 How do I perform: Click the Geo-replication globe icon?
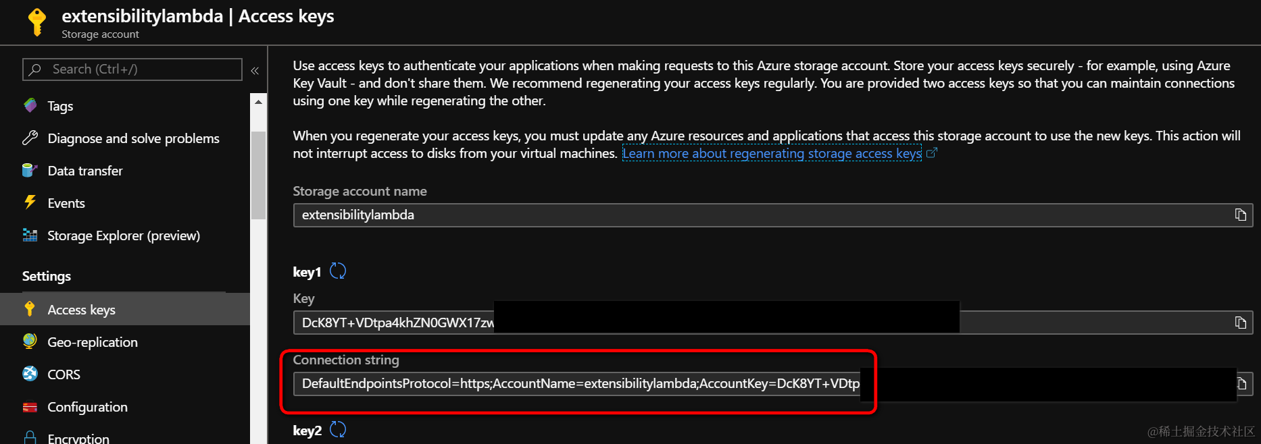click(30, 341)
